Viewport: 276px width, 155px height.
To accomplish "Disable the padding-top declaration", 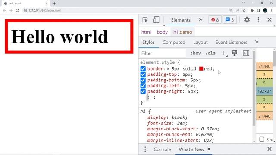I will (143, 74).
